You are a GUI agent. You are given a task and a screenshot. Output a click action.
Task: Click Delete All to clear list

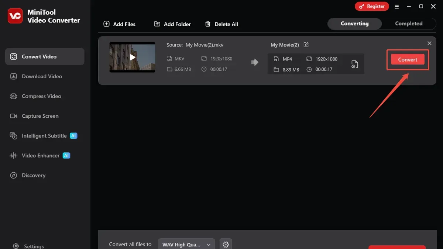pyautogui.click(x=221, y=24)
